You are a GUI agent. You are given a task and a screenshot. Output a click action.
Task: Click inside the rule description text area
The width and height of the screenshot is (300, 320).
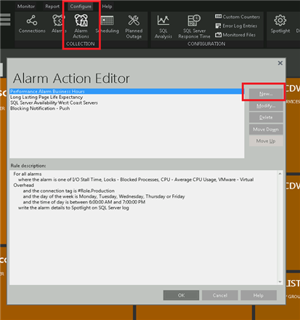(143, 228)
